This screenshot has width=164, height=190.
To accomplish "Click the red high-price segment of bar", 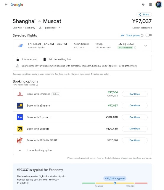I will (141, 183).
